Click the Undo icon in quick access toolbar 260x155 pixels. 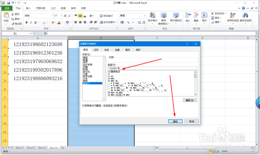click(13, 3)
